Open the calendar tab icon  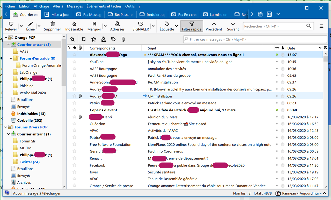coord(260,14)
